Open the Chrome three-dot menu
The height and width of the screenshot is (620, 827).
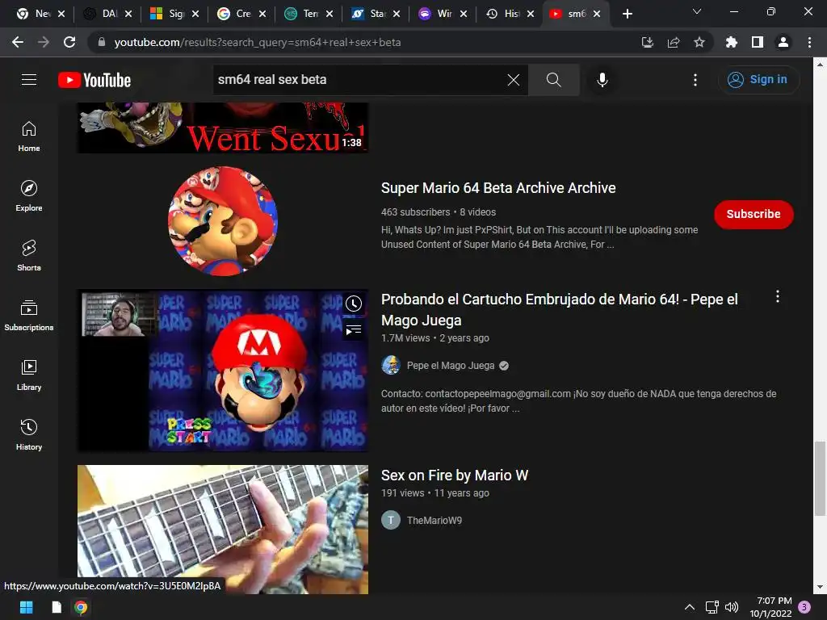pyautogui.click(x=809, y=42)
